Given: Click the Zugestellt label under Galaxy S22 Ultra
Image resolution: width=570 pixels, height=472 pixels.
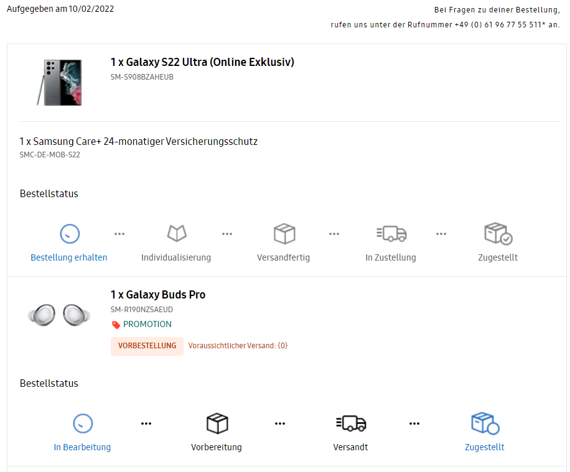Looking at the screenshot, I should pyautogui.click(x=498, y=257).
